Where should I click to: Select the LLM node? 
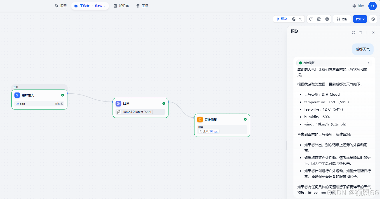tap(140, 108)
